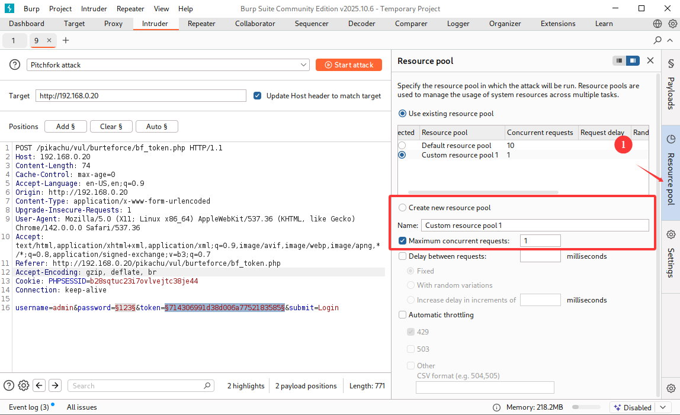
Task: Start the attack
Action: (x=349, y=65)
